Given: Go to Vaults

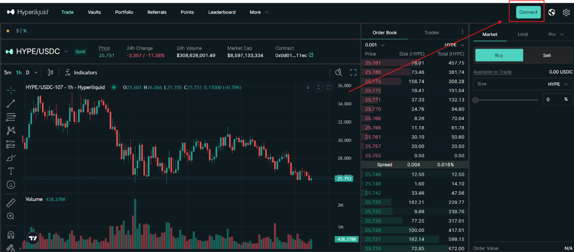Looking at the screenshot, I should tap(94, 12).
